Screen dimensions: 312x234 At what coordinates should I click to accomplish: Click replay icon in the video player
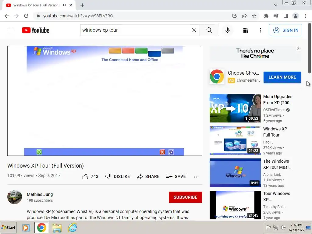coord(39,152)
